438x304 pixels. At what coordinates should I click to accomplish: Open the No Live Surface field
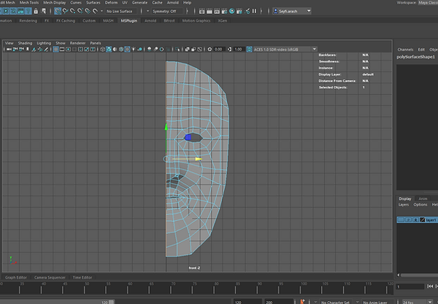pyautogui.click(x=121, y=11)
